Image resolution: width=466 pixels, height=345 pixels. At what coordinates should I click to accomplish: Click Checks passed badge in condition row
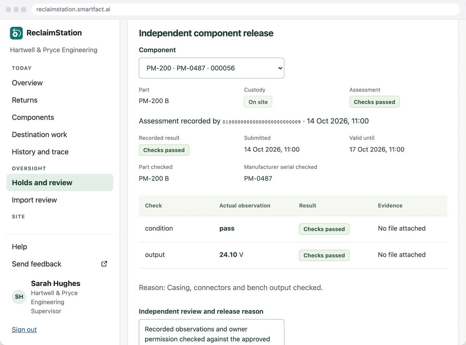(324, 229)
